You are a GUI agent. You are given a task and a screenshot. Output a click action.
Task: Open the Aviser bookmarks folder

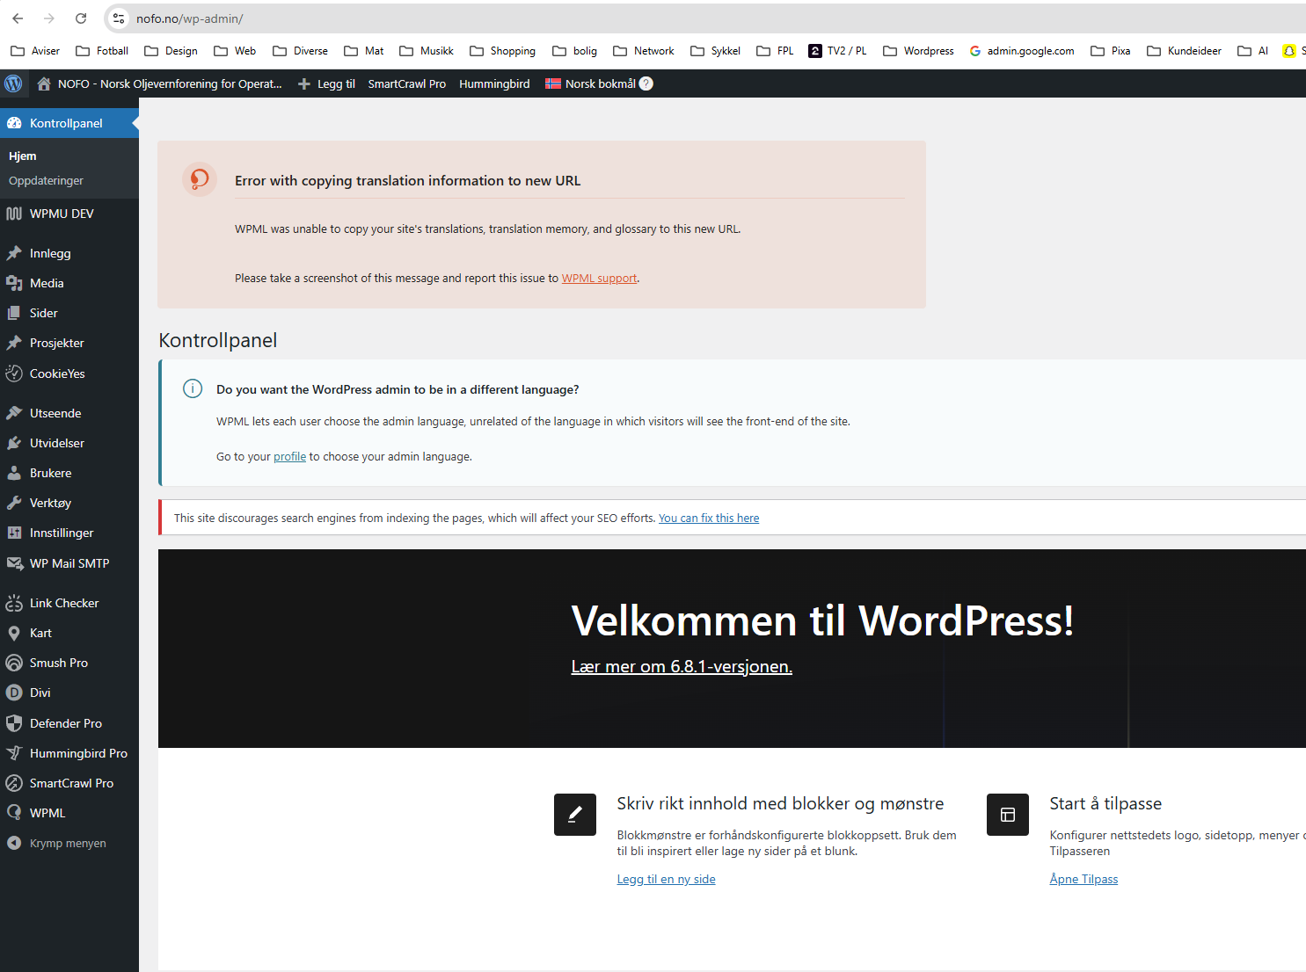[x=35, y=51]
